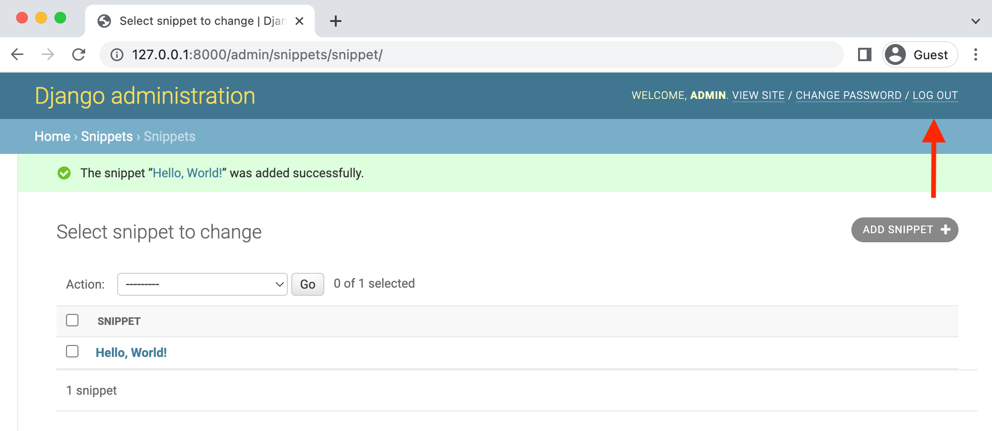Follow the VIEW SITE link
This screenshot has width=992, height=431.
click(758, 95)
